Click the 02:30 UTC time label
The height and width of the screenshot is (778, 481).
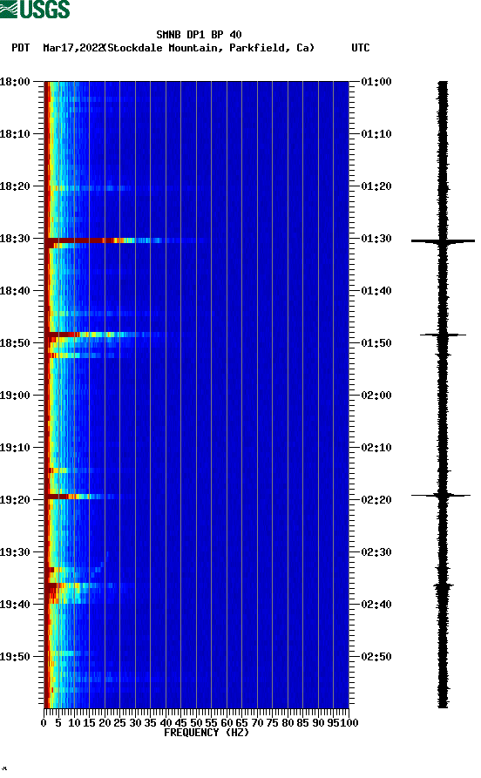pos(376,551)
